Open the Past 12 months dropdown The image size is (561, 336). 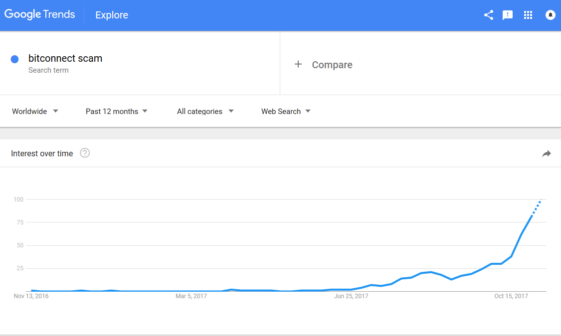117,112
